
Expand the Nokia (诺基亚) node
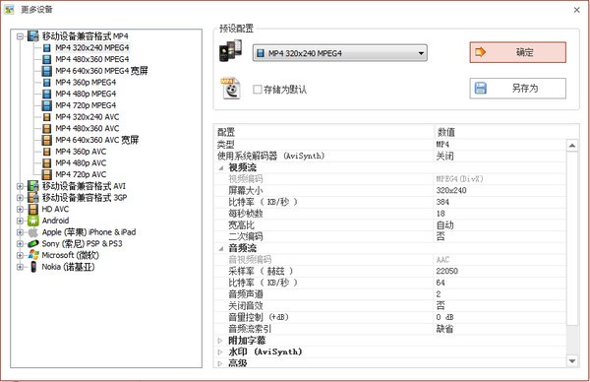[x=20, y=267]
